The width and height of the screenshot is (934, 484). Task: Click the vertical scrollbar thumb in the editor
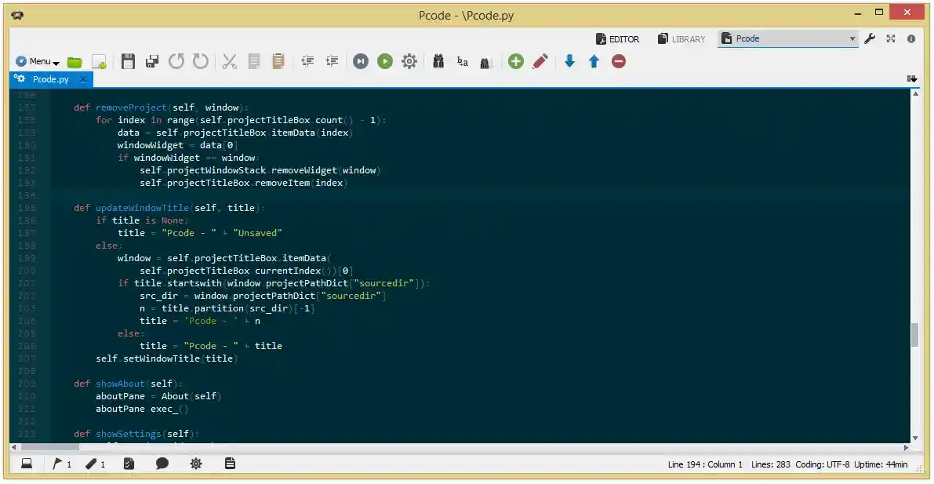(914, 334)
